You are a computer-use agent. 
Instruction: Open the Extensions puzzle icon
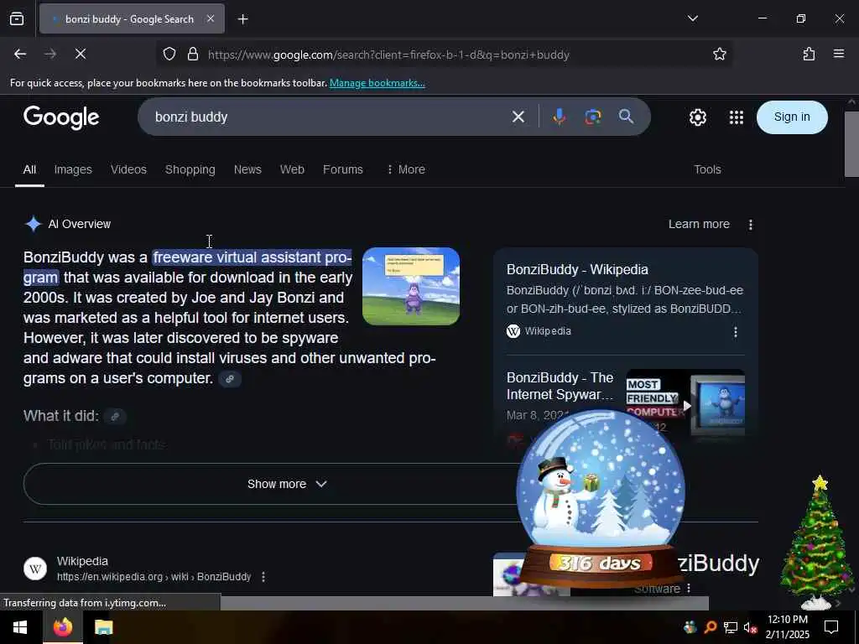[809, 54]
